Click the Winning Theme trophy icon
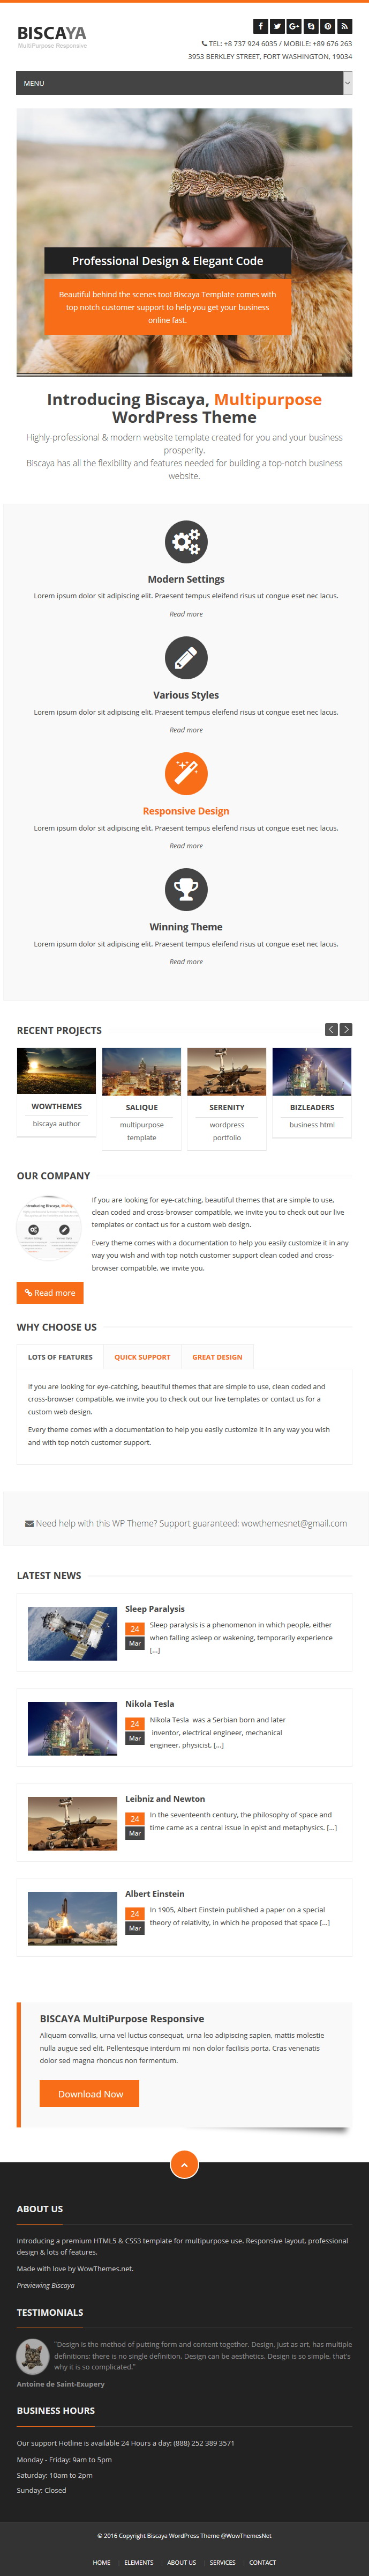 [185, 889]
